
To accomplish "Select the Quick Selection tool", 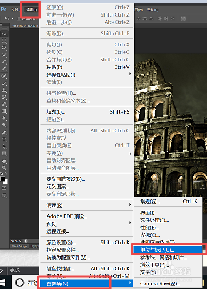I will click(x=4, y=54).
